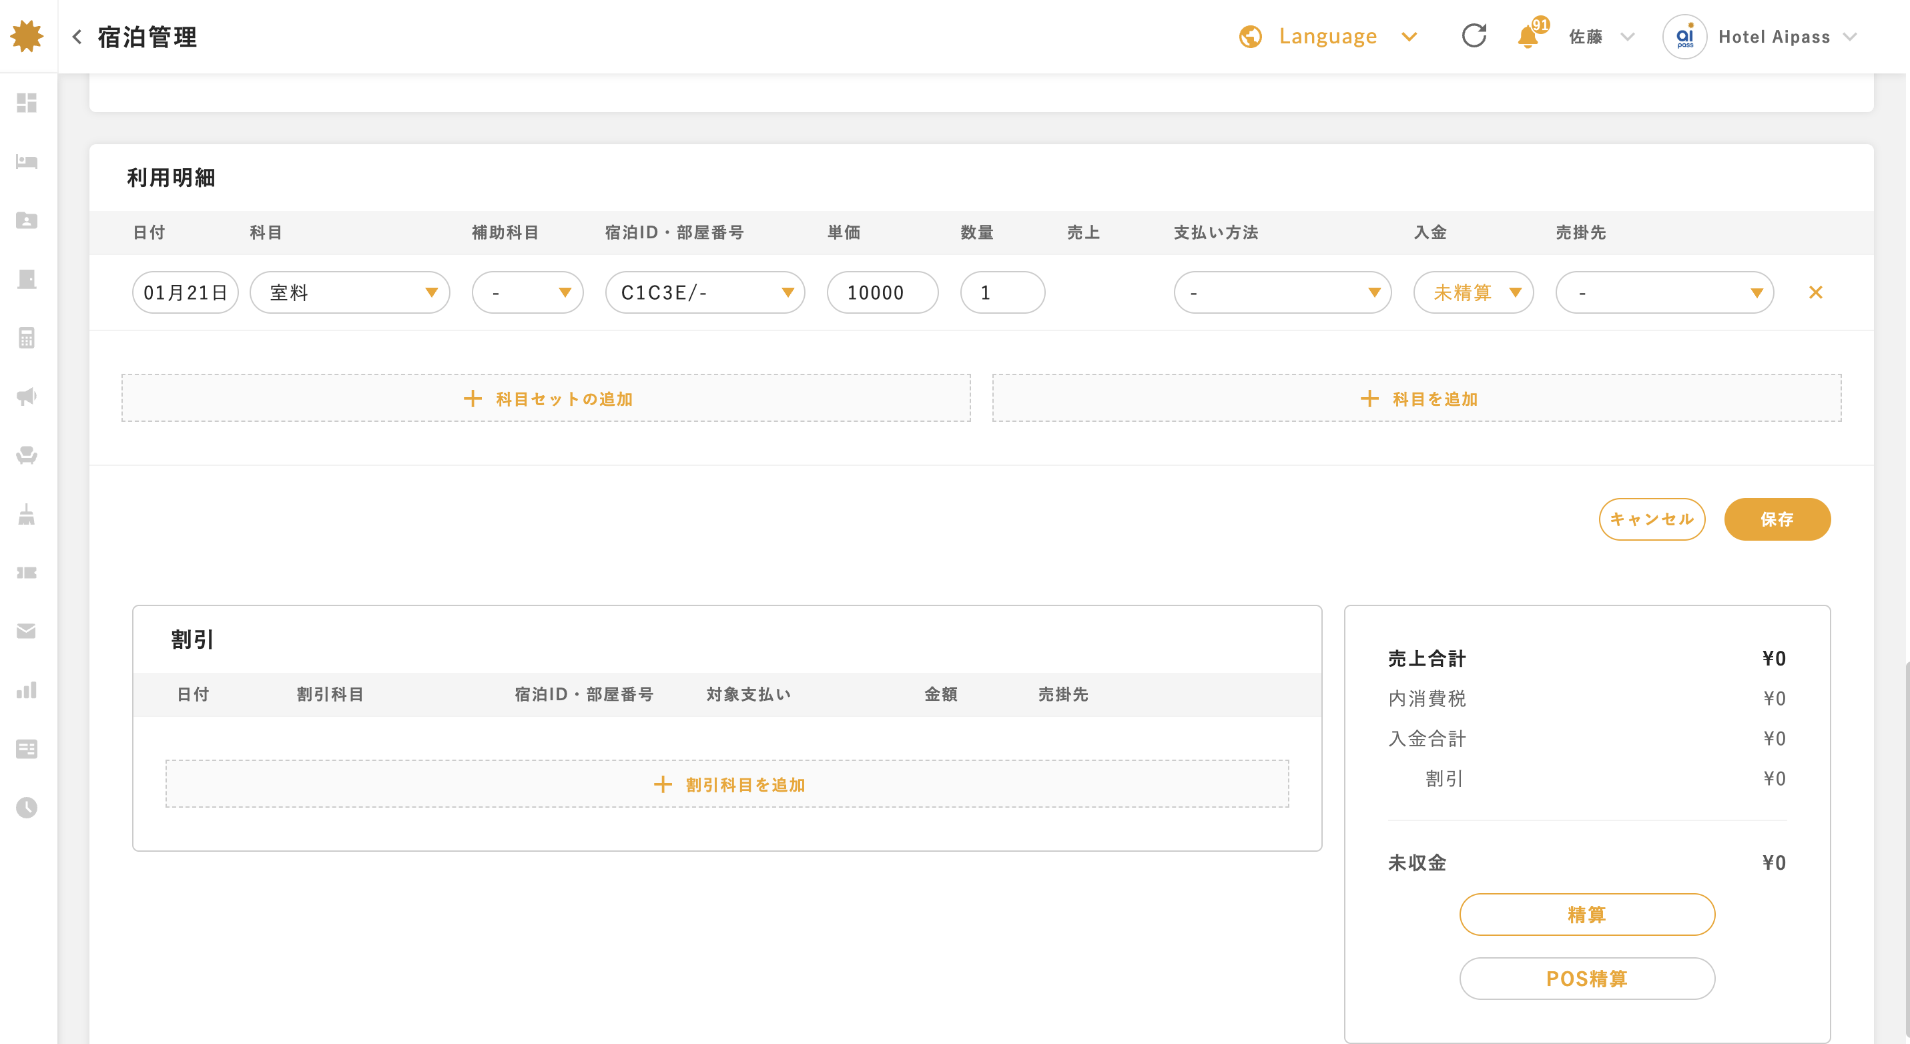Screen dimensions: 1910x1044
Task: Open the dashboard icon in the sidebar
Action: click(x=27, y=102)
